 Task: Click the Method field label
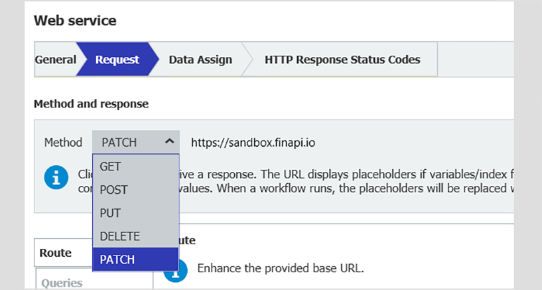[x=63, y=142]
